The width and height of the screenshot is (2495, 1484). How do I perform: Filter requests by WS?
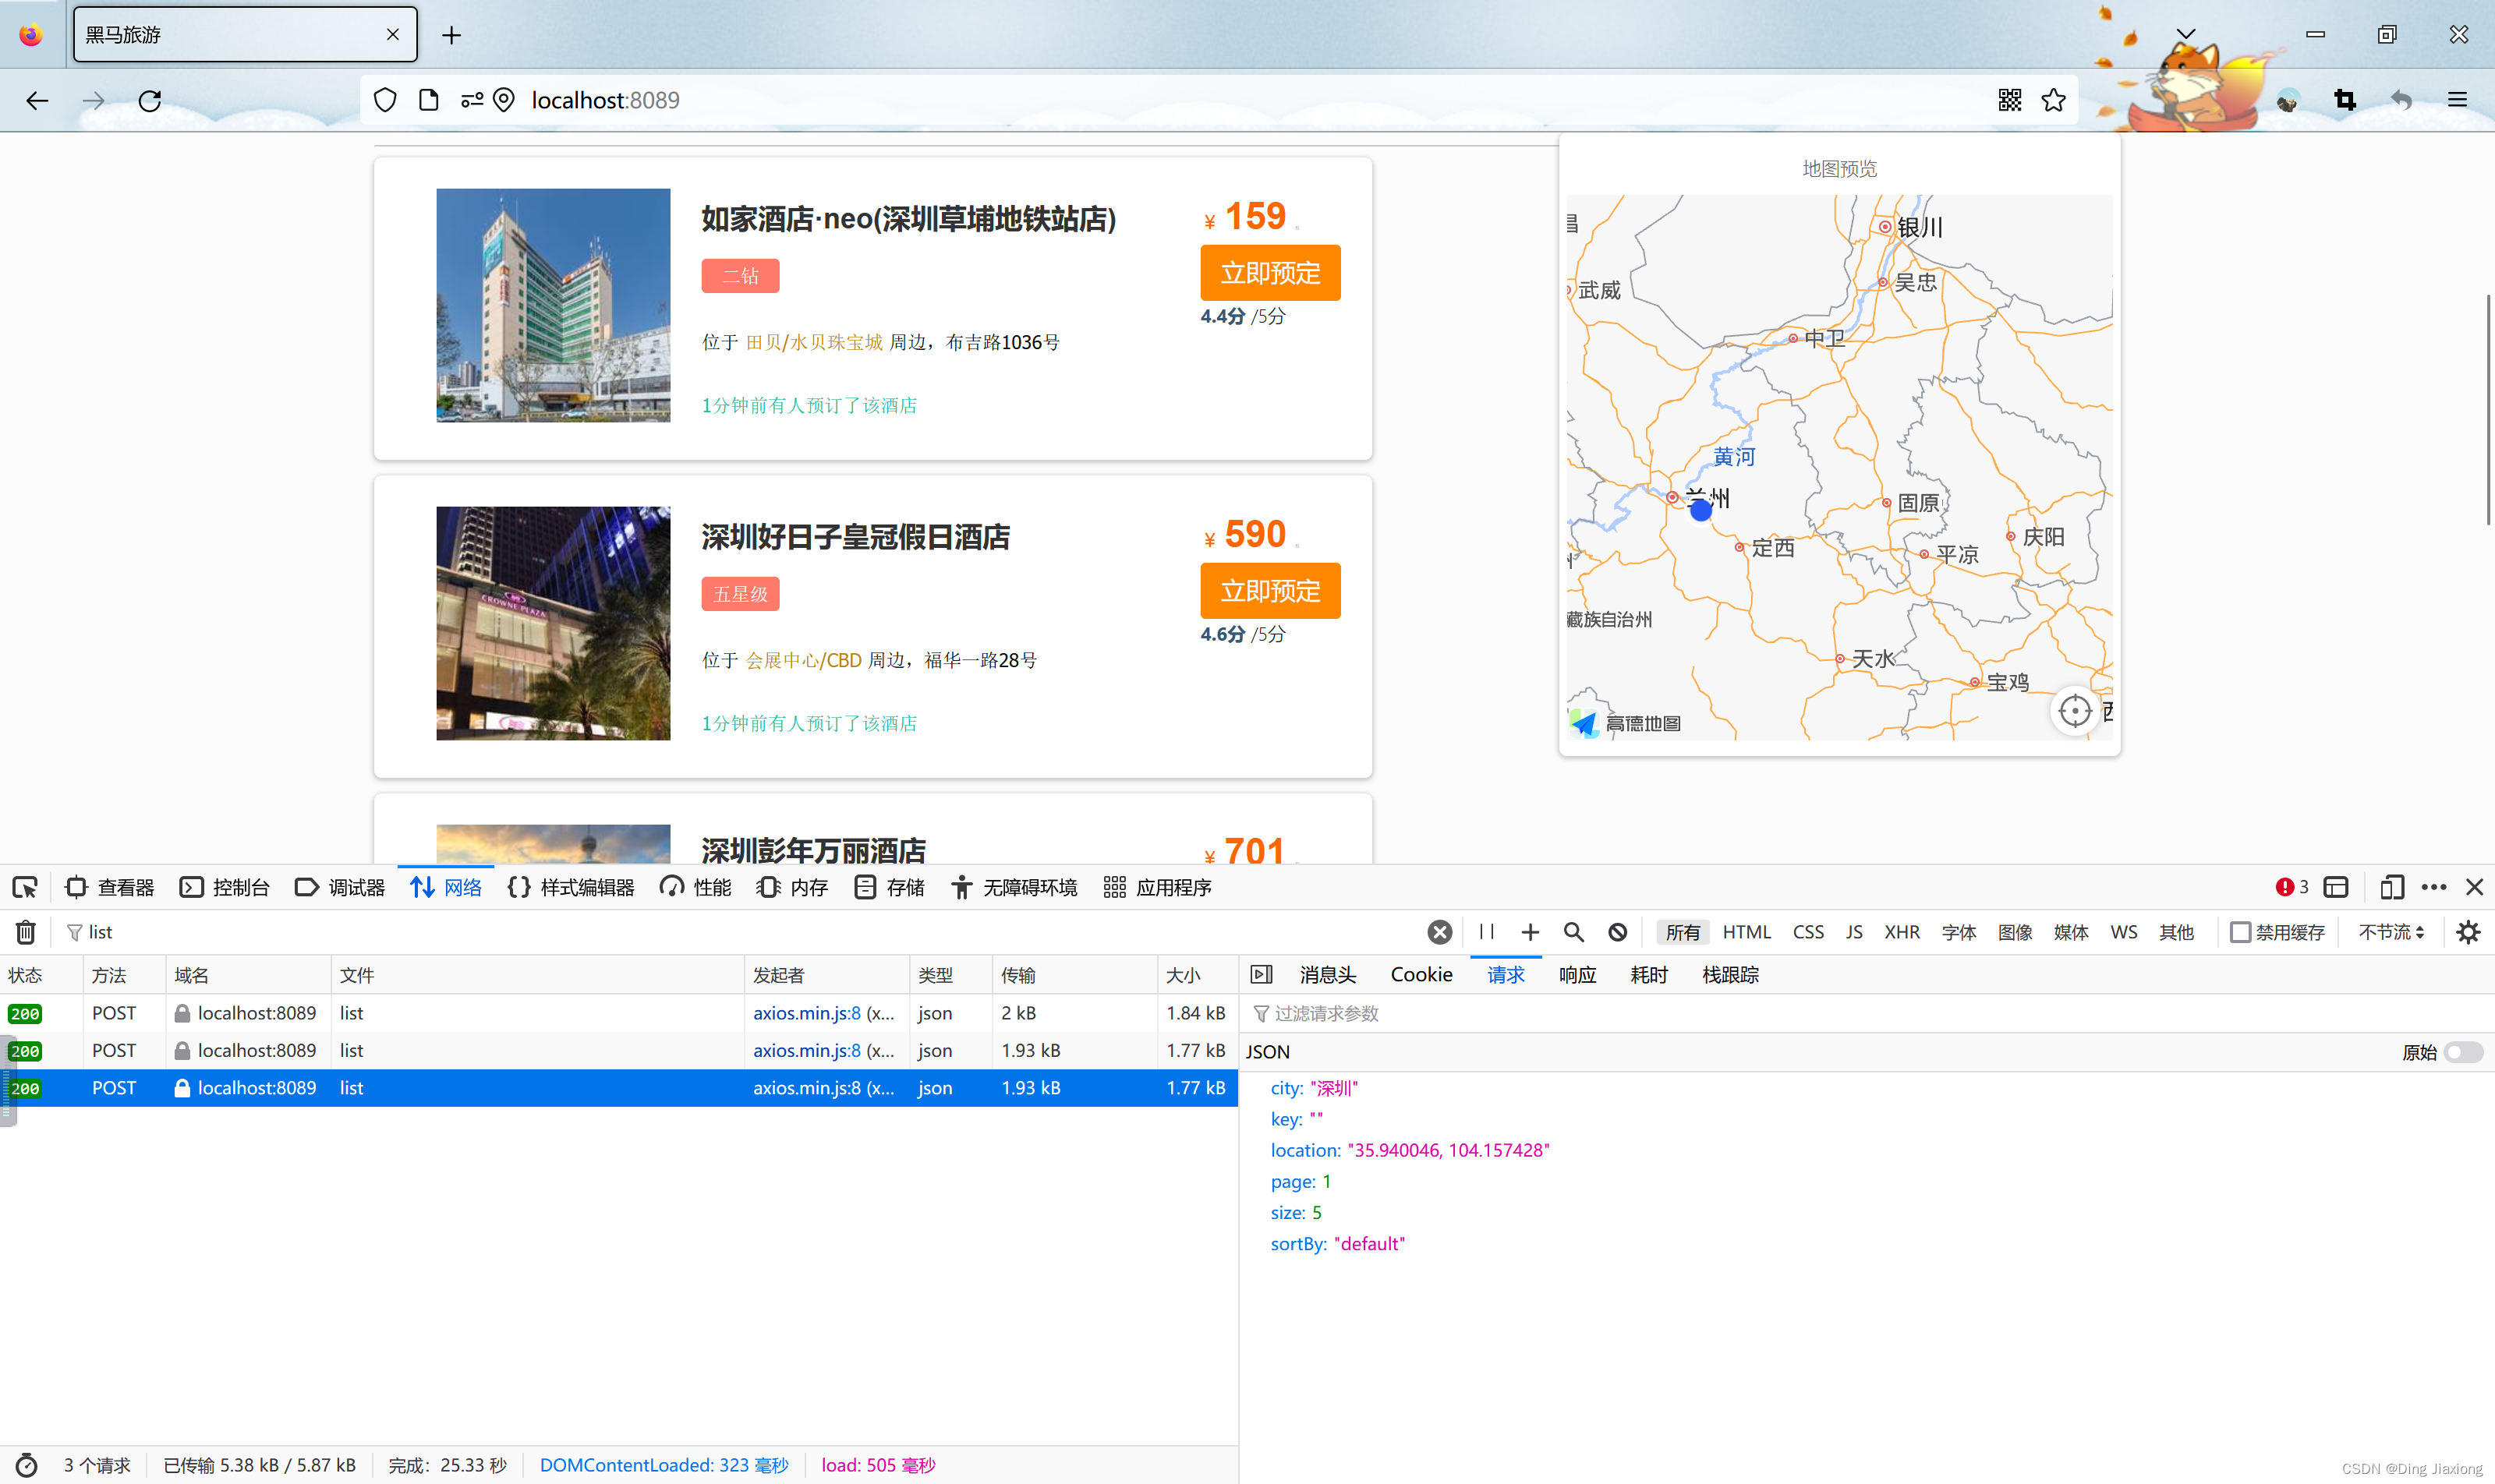(x=2124, y=932)
